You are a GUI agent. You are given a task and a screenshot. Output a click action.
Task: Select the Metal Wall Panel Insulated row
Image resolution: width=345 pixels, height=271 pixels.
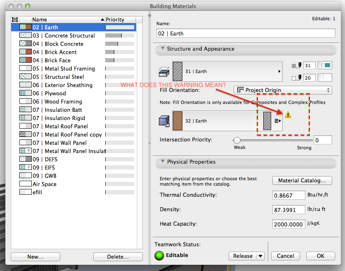point(73,151)
